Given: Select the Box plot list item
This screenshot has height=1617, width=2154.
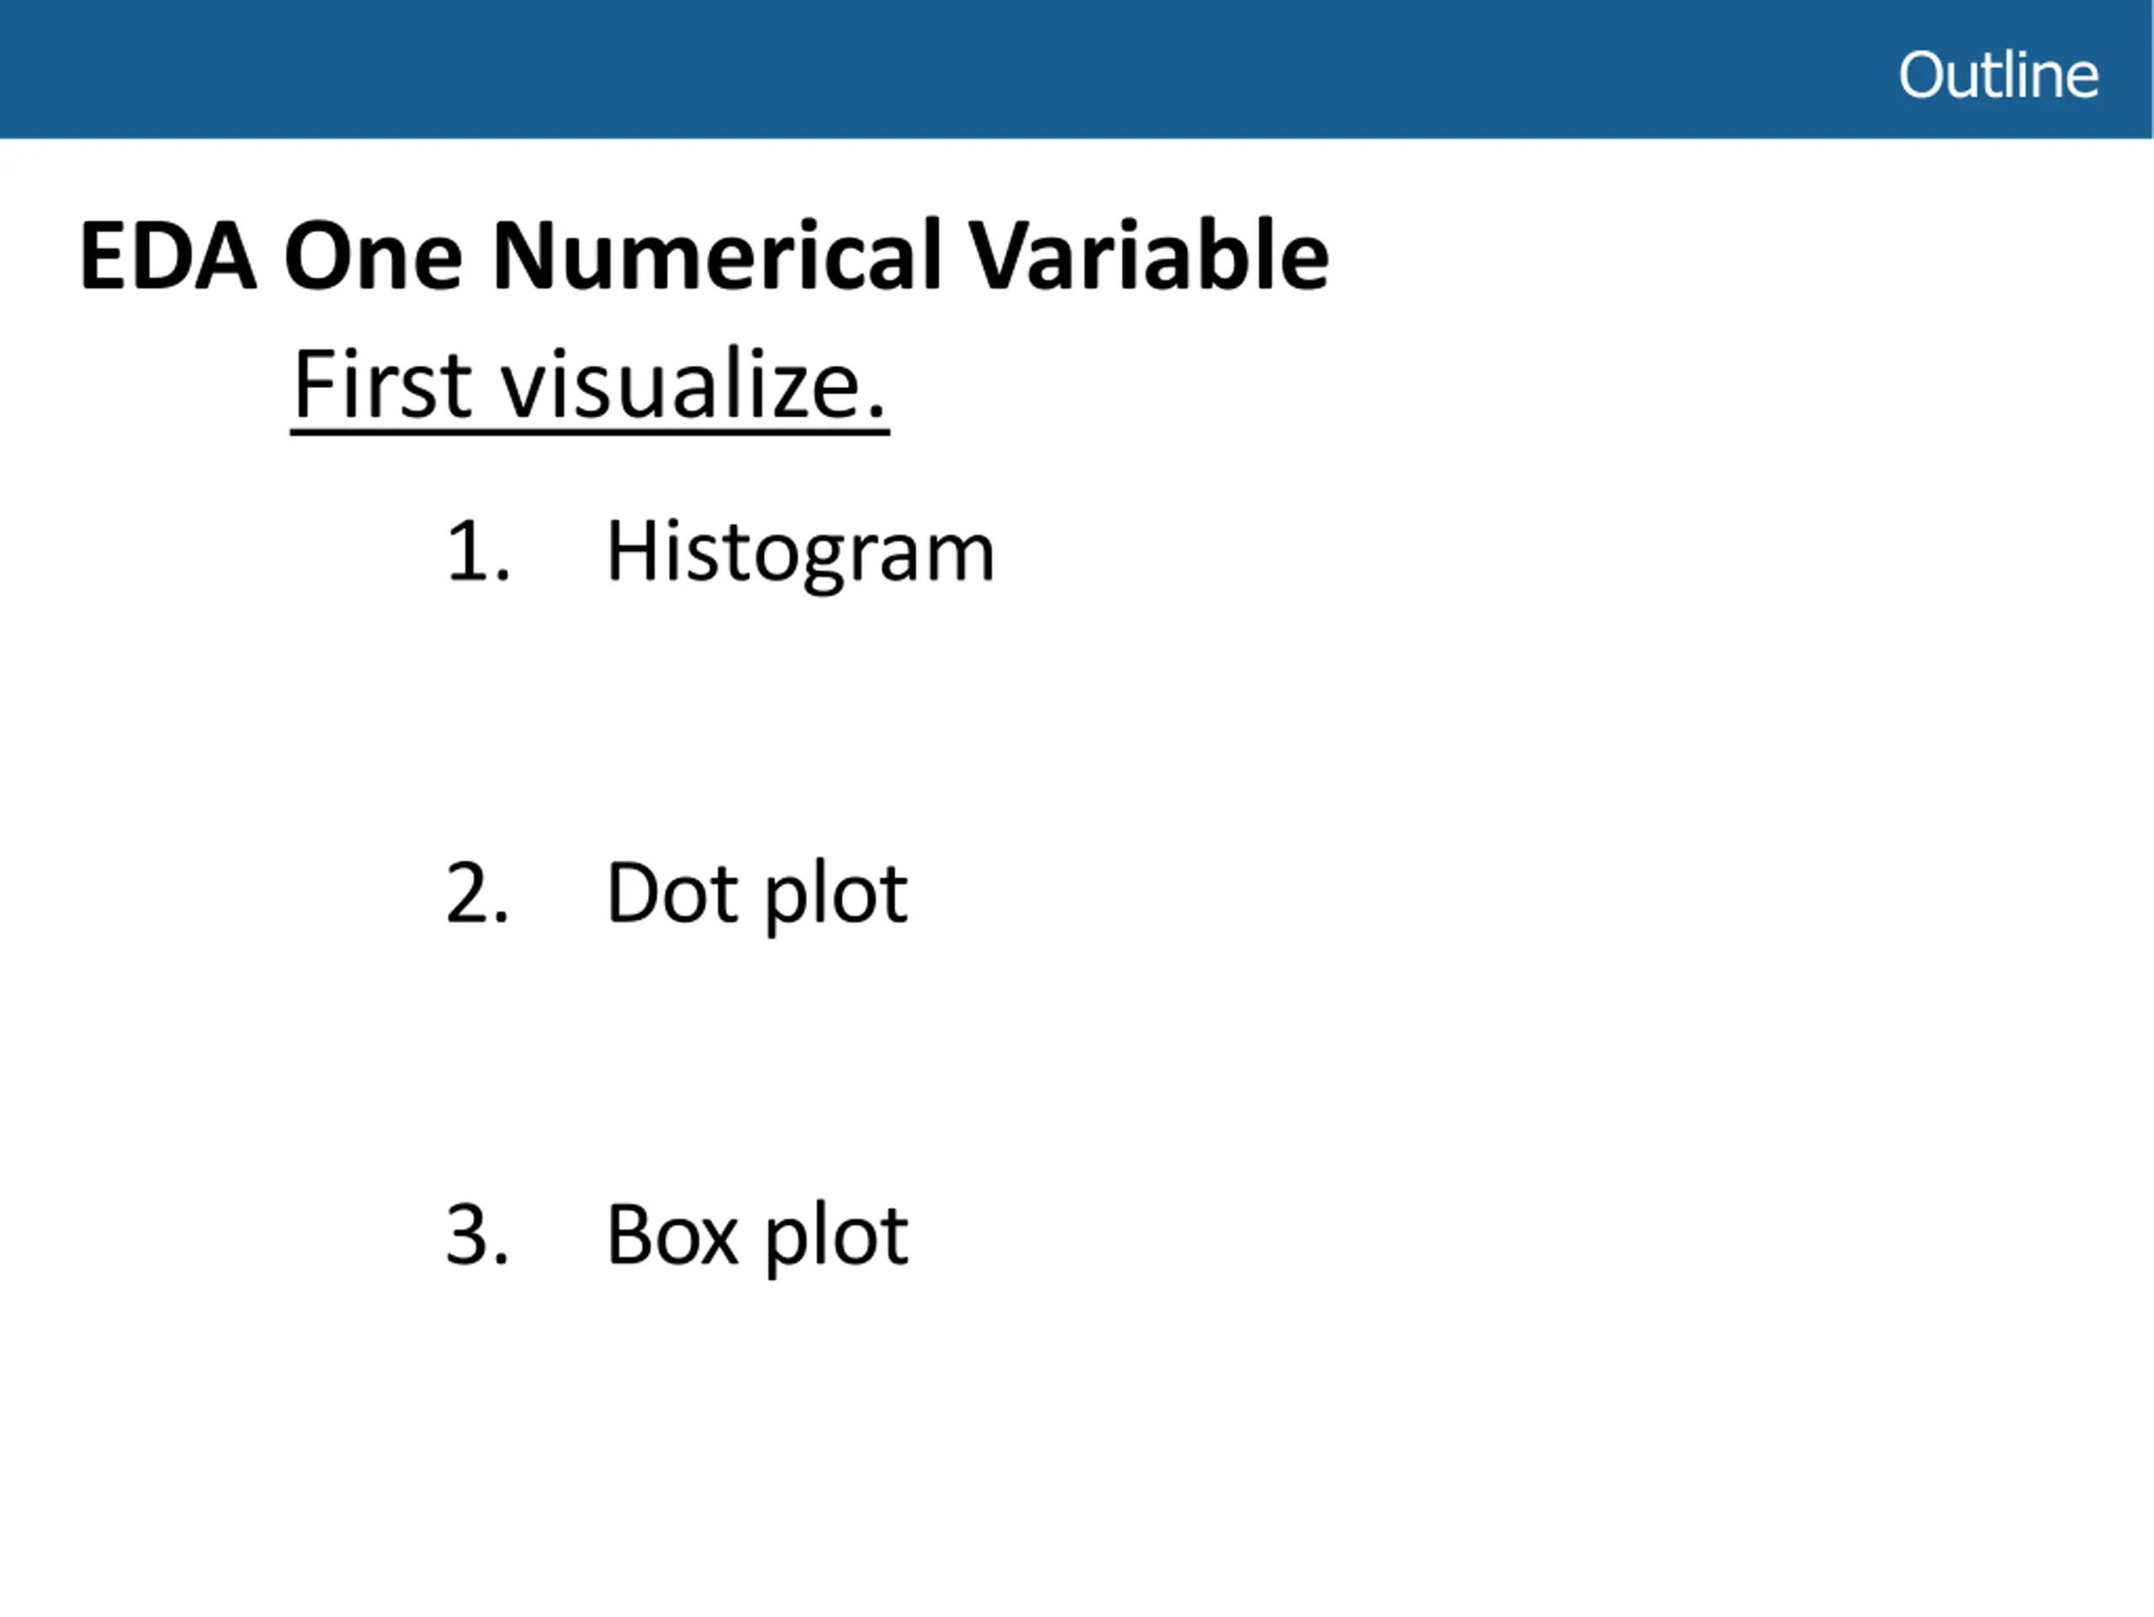Looking at the screenshot, I should tap(757, 1238).
